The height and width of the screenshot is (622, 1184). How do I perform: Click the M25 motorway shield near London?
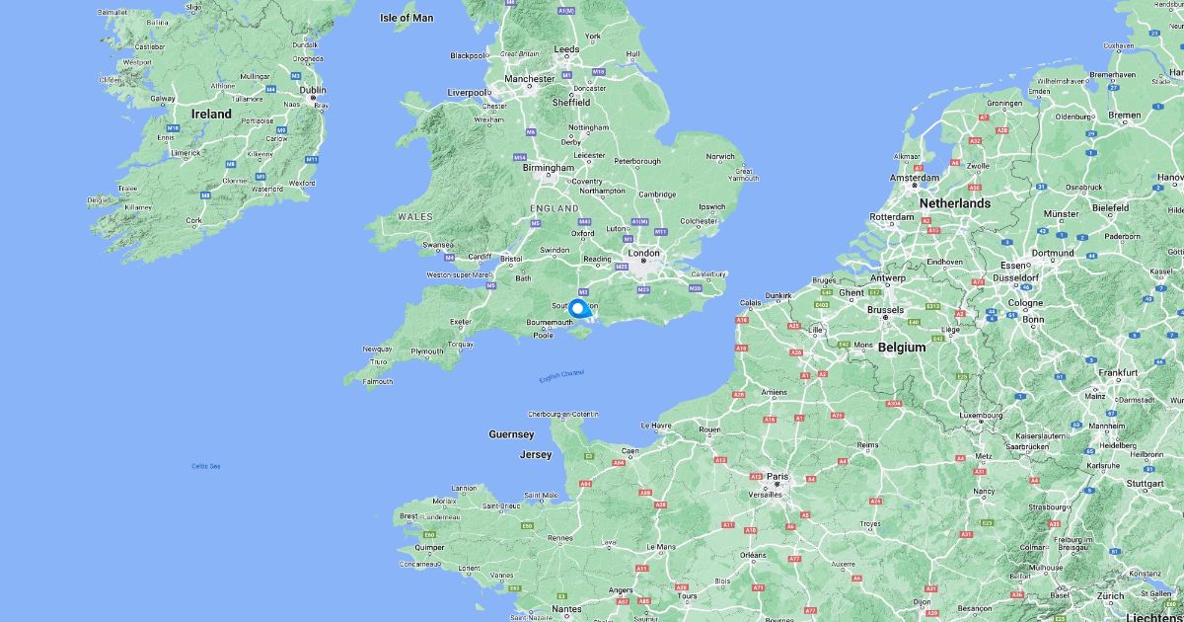[621, 267]
